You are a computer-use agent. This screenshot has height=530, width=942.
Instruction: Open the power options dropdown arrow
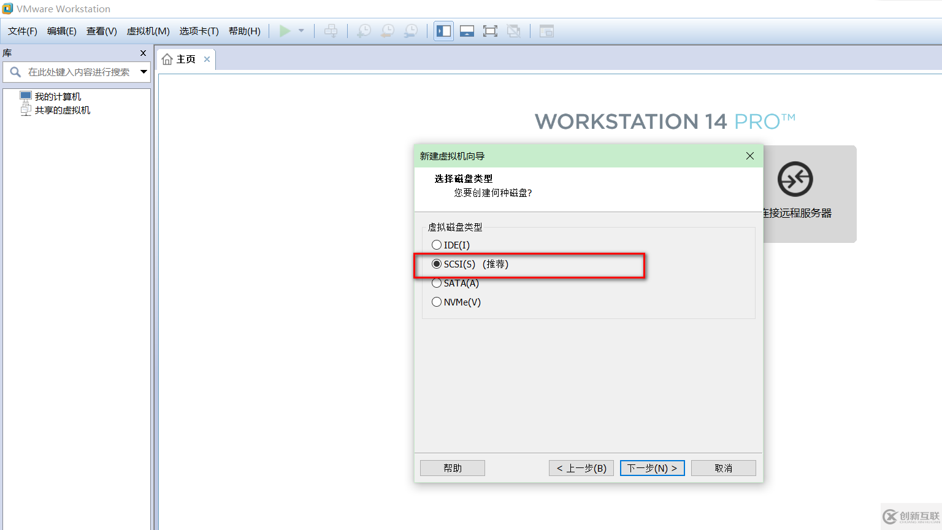click(301, 31)
